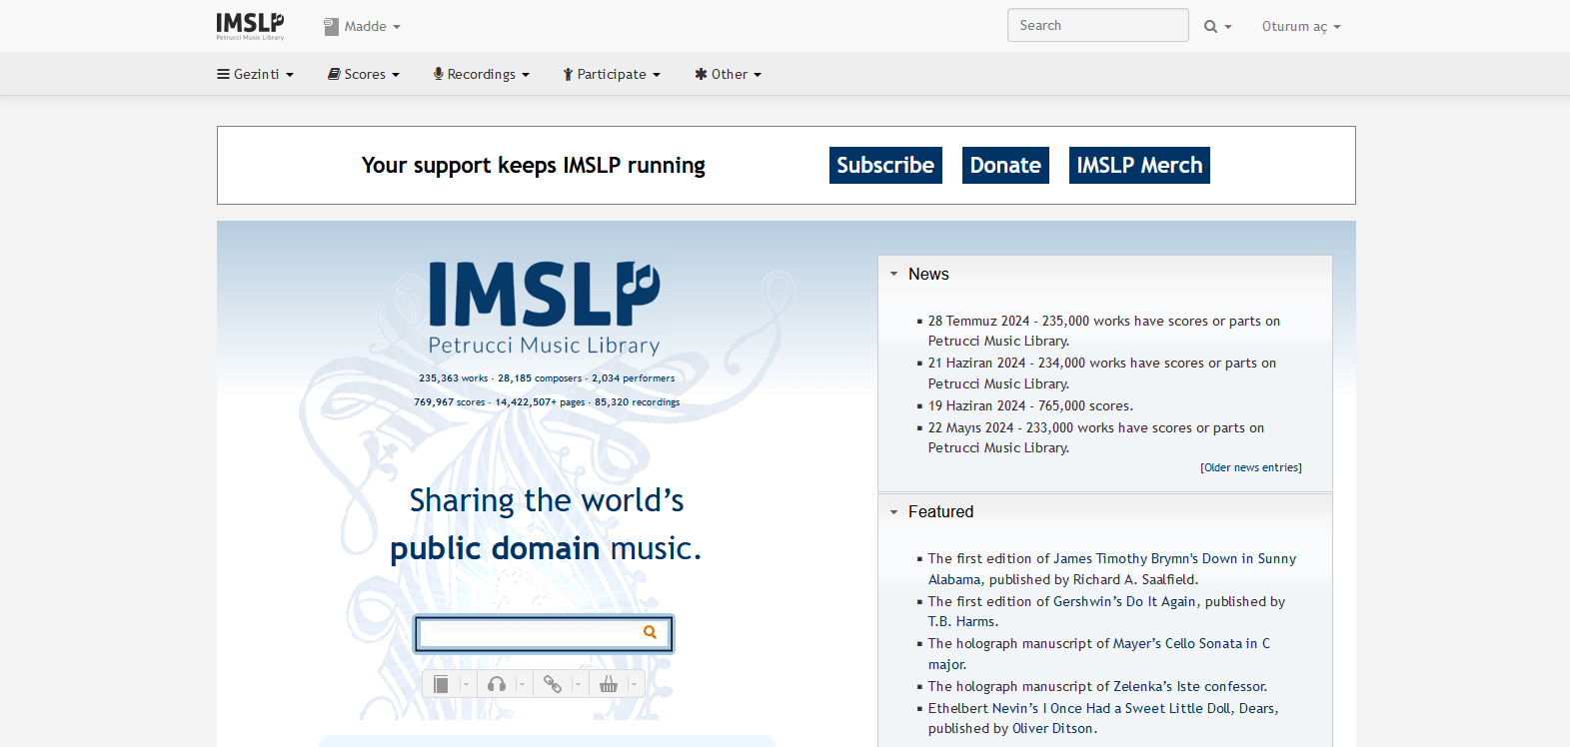This screenshot has width=1570, height=747.
Task: Click the 85,320 recordings statistic
Action: (637, 402)
